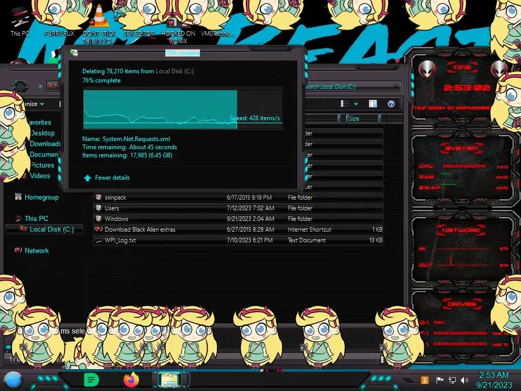Image resolution: width=521 pixels, height=391 pixels.
Task: Open Downloads in the navigation pane
Action: pos(45,144)
